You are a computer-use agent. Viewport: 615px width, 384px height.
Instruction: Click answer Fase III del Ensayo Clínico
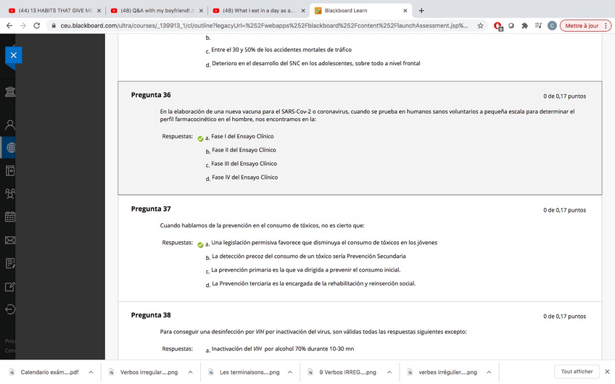[x=244, y=164]
